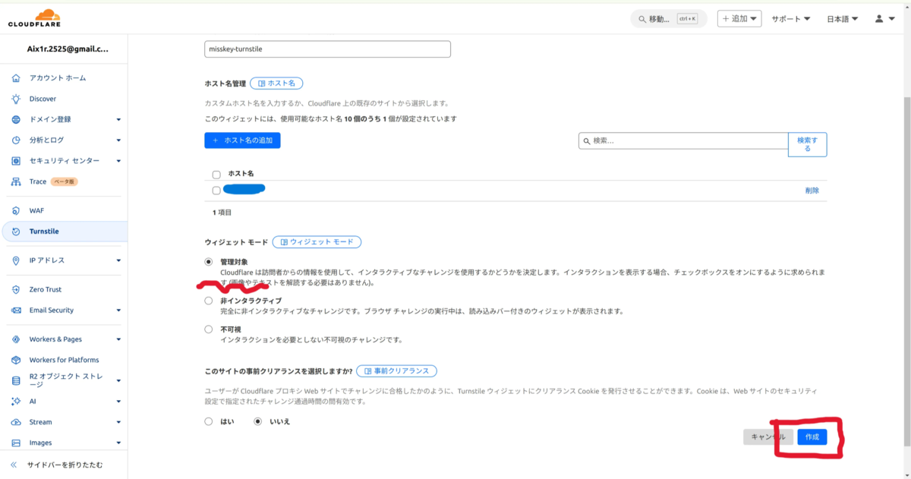Open the 追加 dropdown in the header
Viewport: 911px width, 479px height.
point(739,18)
